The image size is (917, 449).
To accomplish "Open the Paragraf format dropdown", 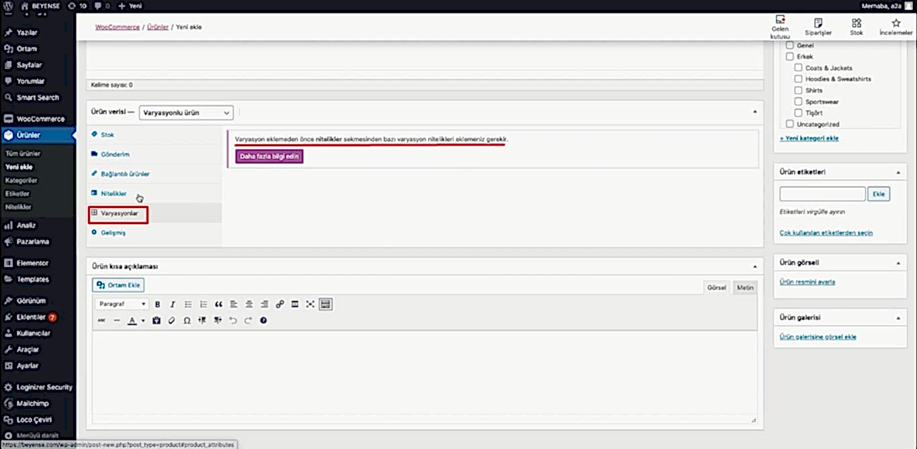I will coord(123,304).
